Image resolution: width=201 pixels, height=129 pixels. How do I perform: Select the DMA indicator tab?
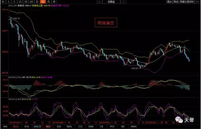pyautogui.click(x=134, y=126)
